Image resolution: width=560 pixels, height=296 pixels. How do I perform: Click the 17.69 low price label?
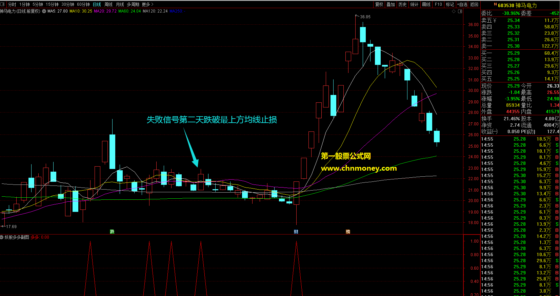click(x=11, y=227)
